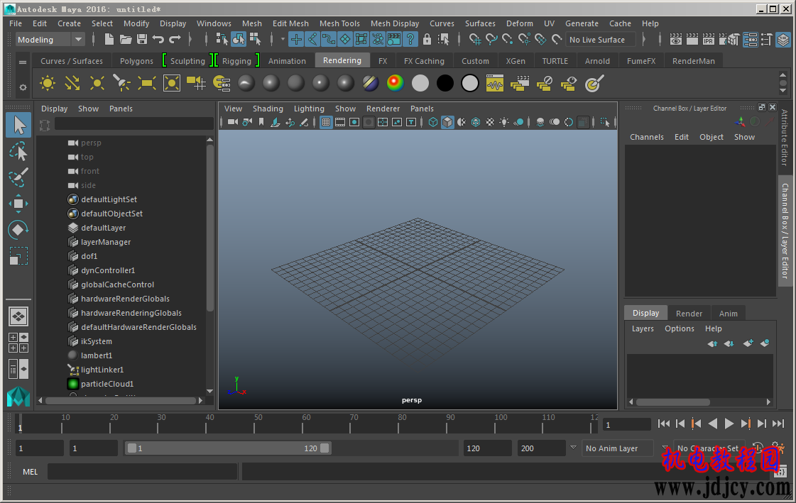Screen dimensions: 796x503
Task: Click the Maya logo at the toolbox bottom
Action: pyautogui.click(x=18, y=397)
